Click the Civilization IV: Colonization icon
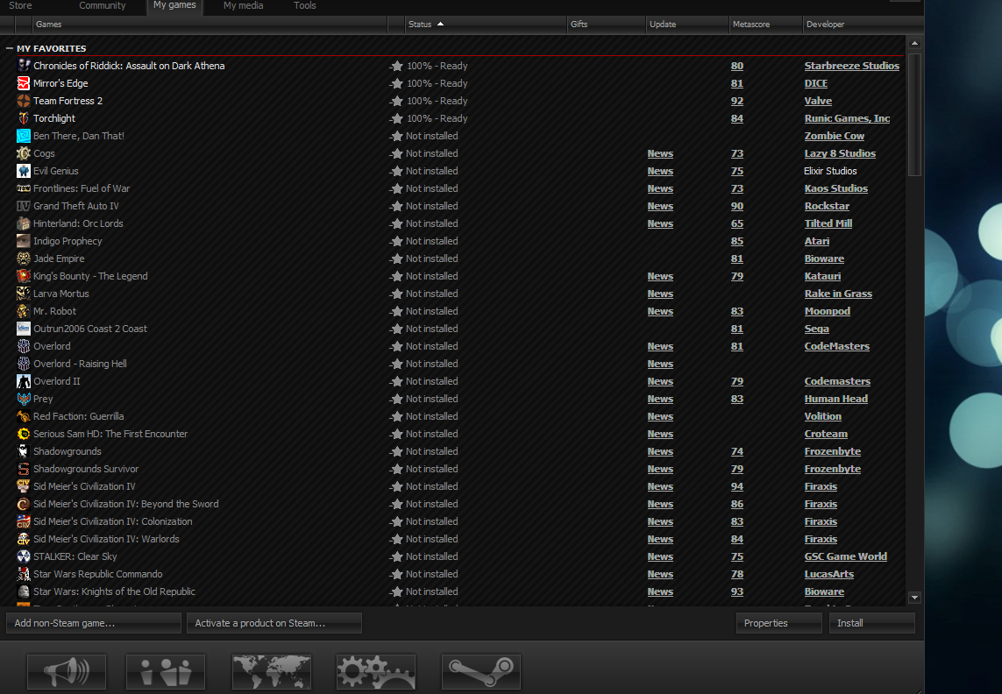This screenshot has width=1002, height=694. pyautogui.click(x=24, y=521)
